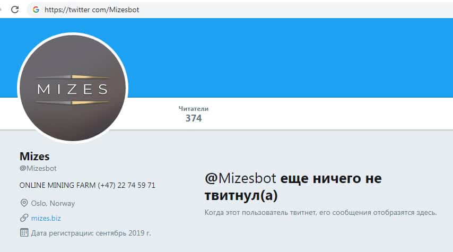Screen dimensions: 453x252
Task: Open the MIZES profile avatar image
Action: [73, 88]
